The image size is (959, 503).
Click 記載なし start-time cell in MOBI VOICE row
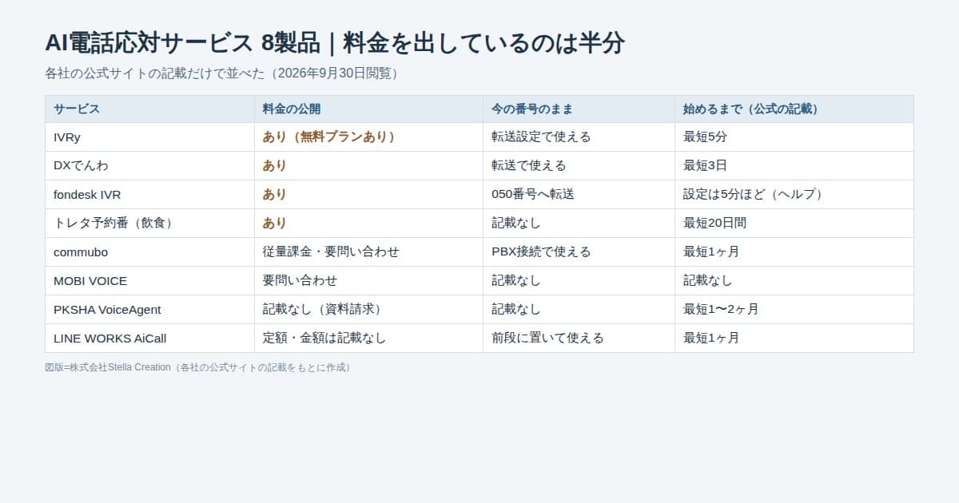pos(794,280)
